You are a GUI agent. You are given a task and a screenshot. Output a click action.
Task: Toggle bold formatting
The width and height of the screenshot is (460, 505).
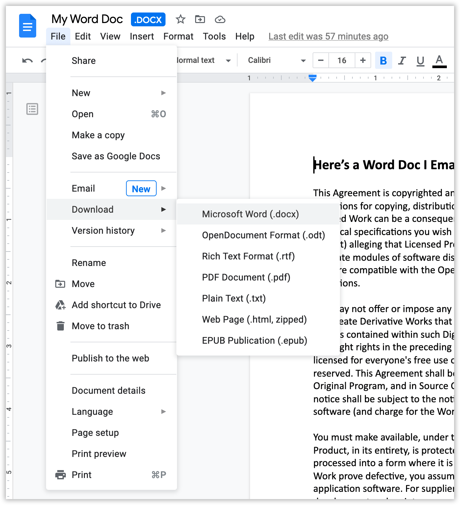click(383, 61)
